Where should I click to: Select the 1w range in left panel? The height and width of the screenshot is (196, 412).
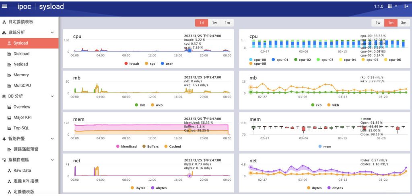pyautogui.click(x=214, y=23)
